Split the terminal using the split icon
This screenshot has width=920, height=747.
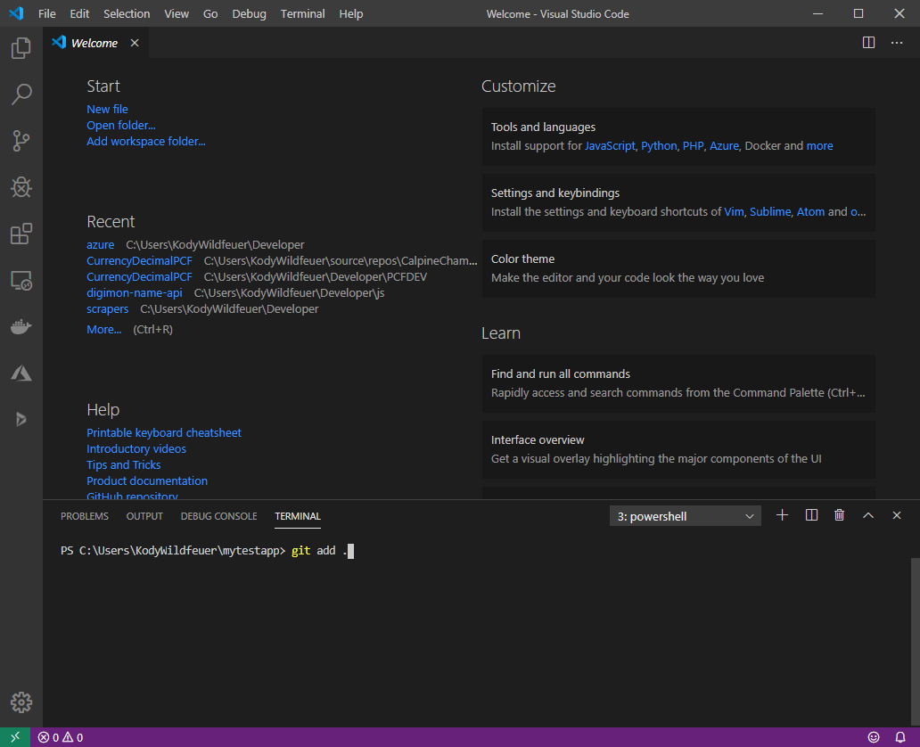pyautogui.click(x=810, y=514)
